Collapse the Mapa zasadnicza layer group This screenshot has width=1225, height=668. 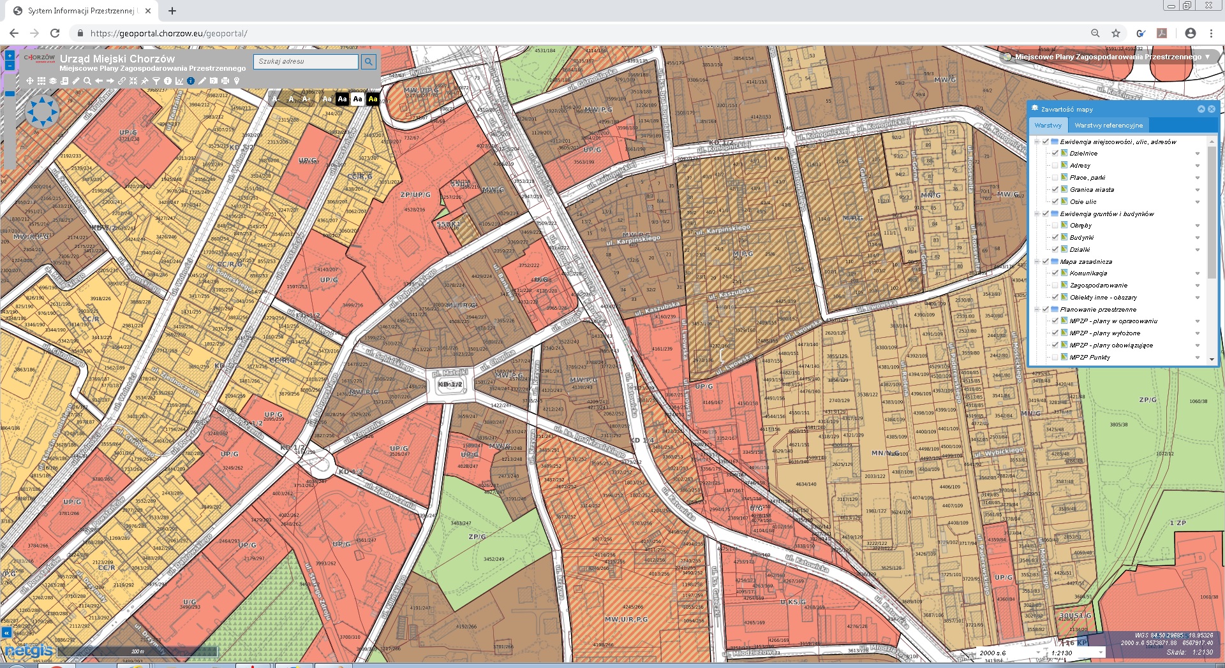(1037, 261)
